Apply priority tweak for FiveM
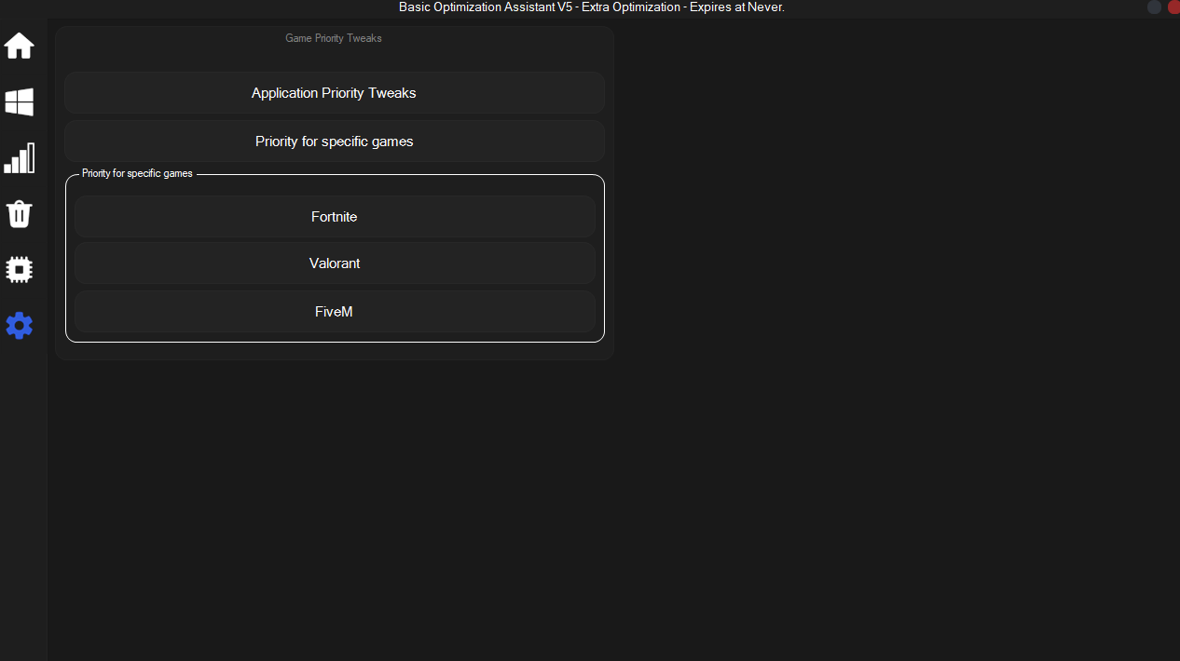Viewport: 1180px width, 661px height. (334, 312)
